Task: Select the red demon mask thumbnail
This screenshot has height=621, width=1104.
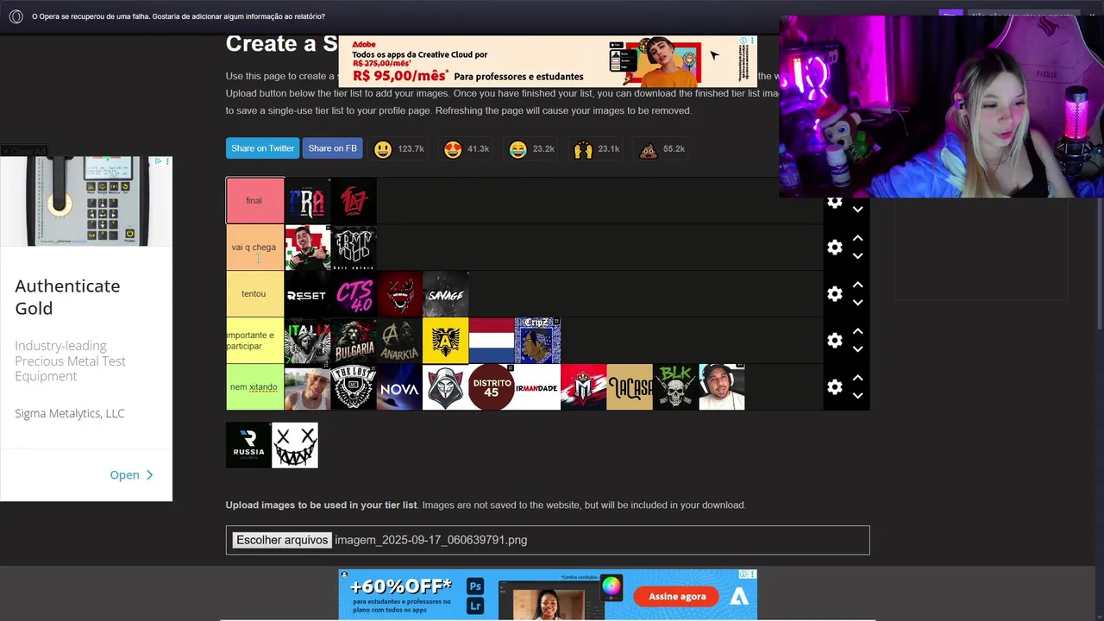Action: point(399,294)
